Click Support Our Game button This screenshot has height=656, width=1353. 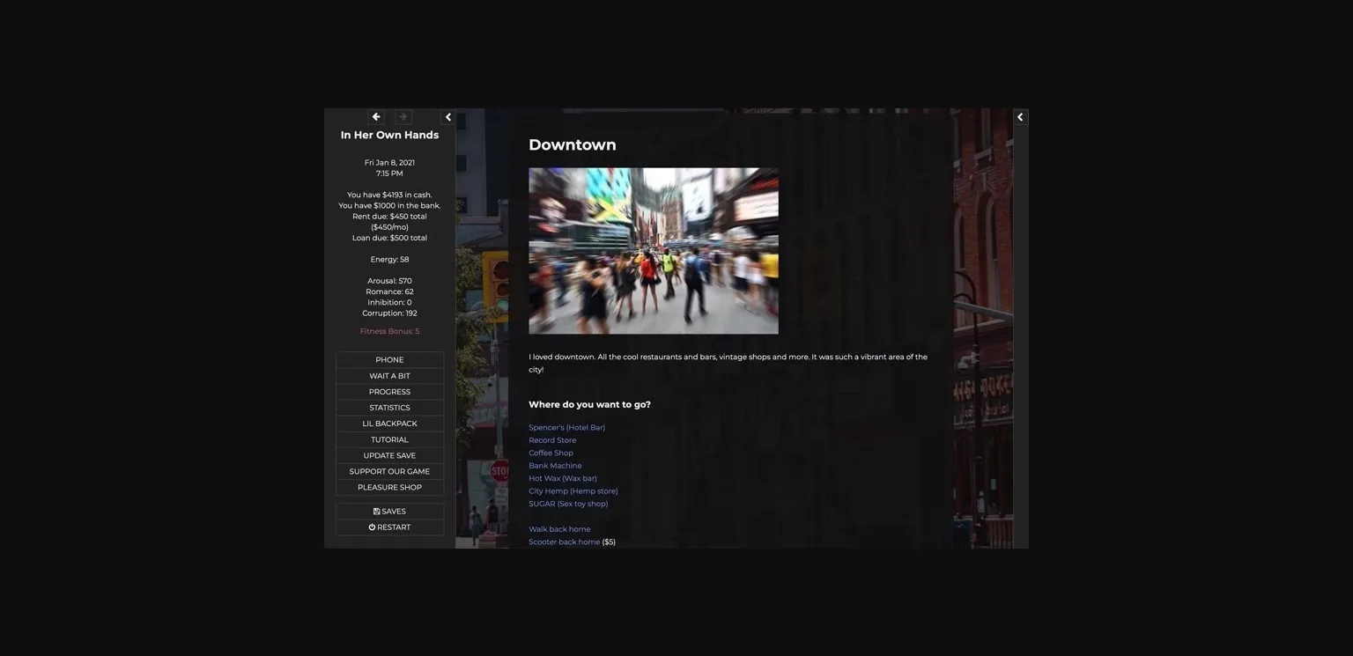coord(389,471)
